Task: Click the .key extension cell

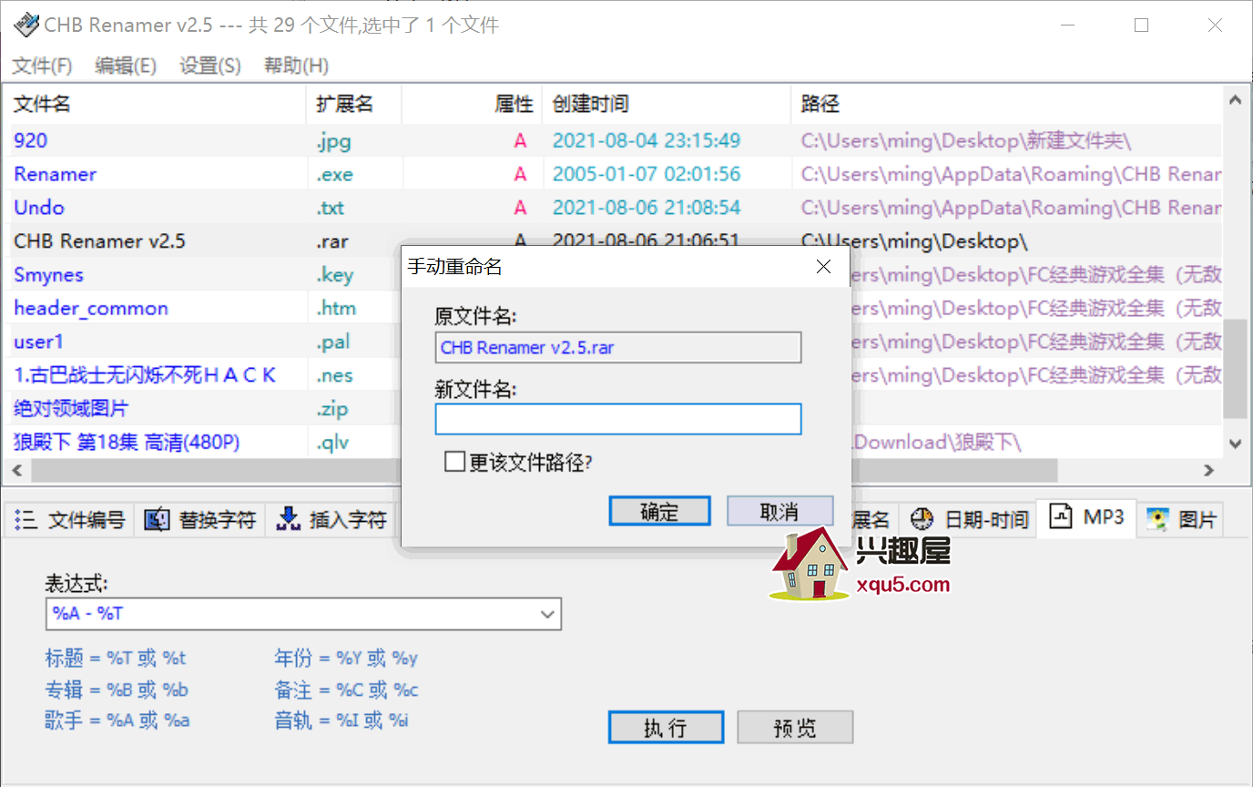Action: pos(334,275)
